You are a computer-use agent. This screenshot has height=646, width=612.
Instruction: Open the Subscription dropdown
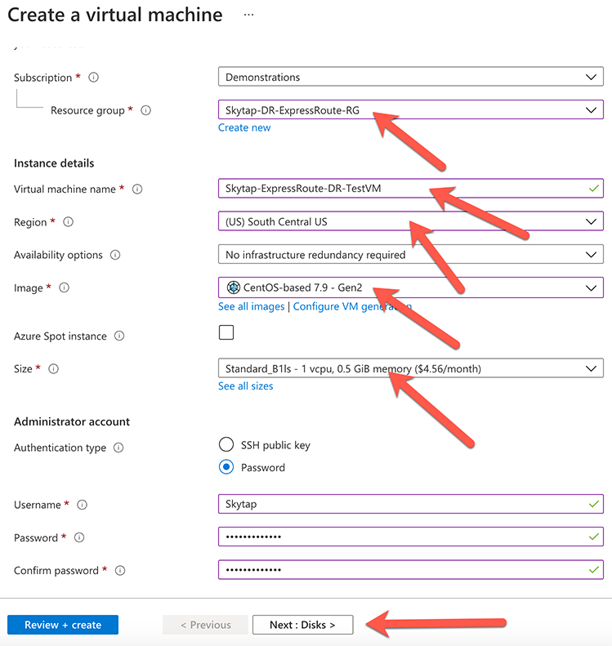coord(411,77)
